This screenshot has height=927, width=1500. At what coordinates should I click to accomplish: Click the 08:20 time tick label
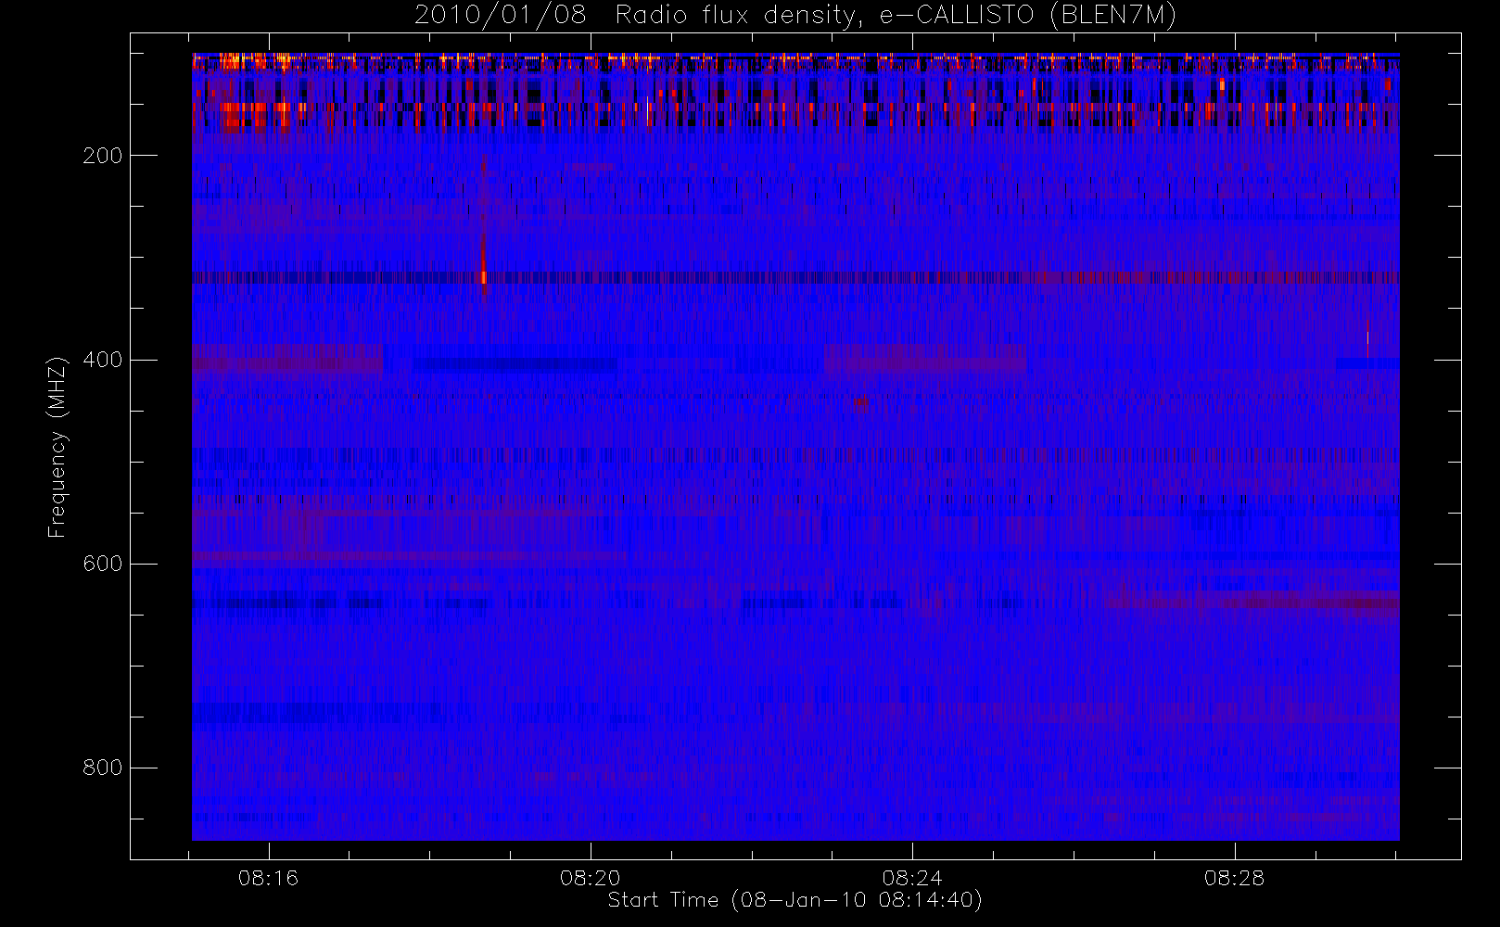coord(591,878)
